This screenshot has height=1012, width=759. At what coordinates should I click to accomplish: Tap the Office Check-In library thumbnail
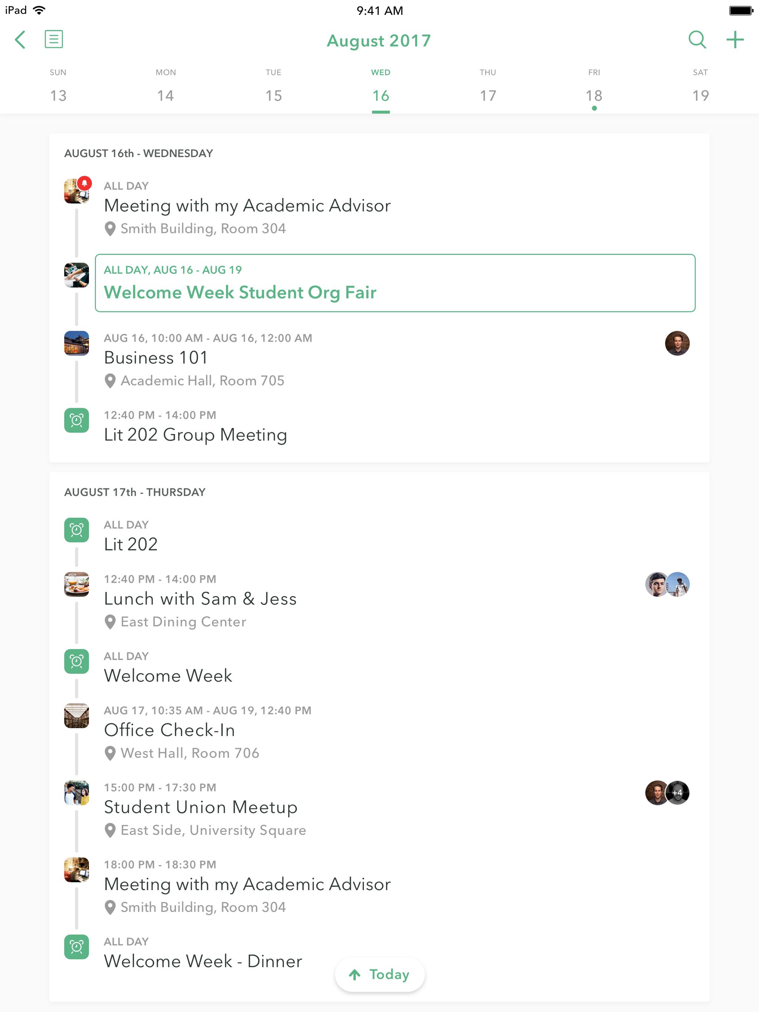pos(76,716)
